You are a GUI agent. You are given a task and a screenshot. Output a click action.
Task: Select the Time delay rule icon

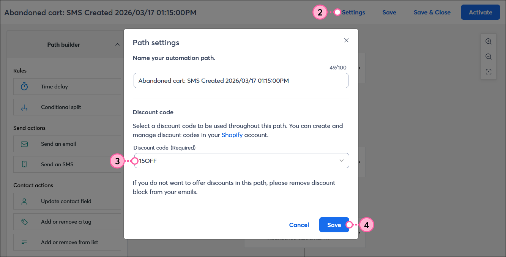point(24,87)
